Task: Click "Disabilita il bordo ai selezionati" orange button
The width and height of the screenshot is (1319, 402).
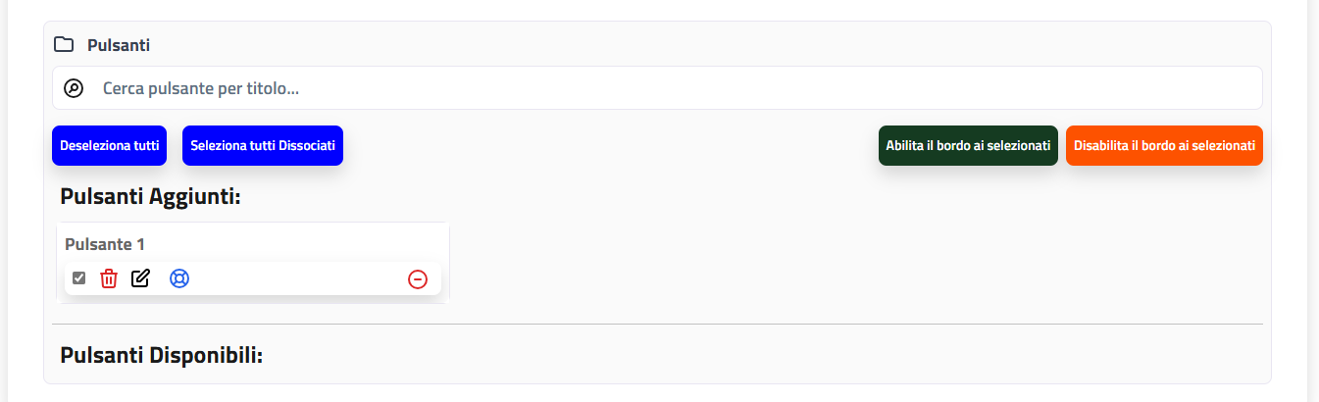Action: [x=1164, y=146]
